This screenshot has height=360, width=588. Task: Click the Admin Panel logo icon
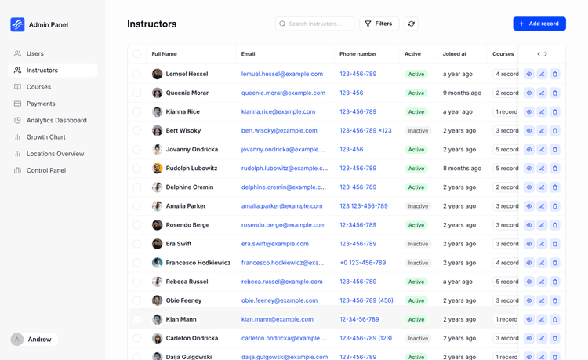17,25
